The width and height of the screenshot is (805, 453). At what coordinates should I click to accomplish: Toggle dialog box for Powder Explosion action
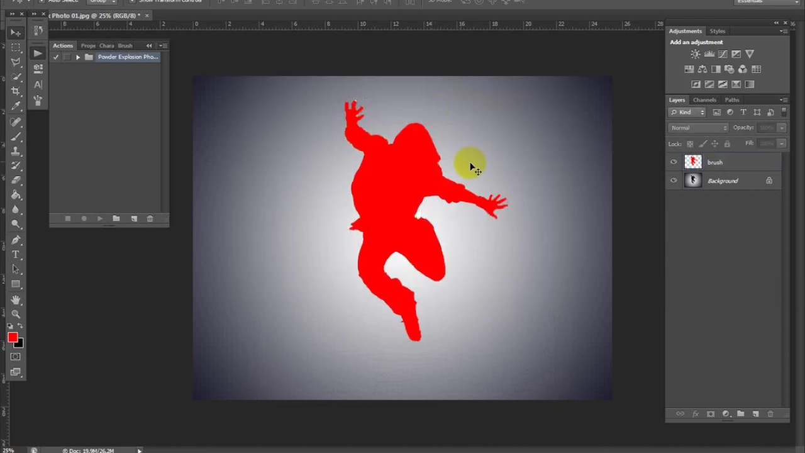(x=67, y=57)
